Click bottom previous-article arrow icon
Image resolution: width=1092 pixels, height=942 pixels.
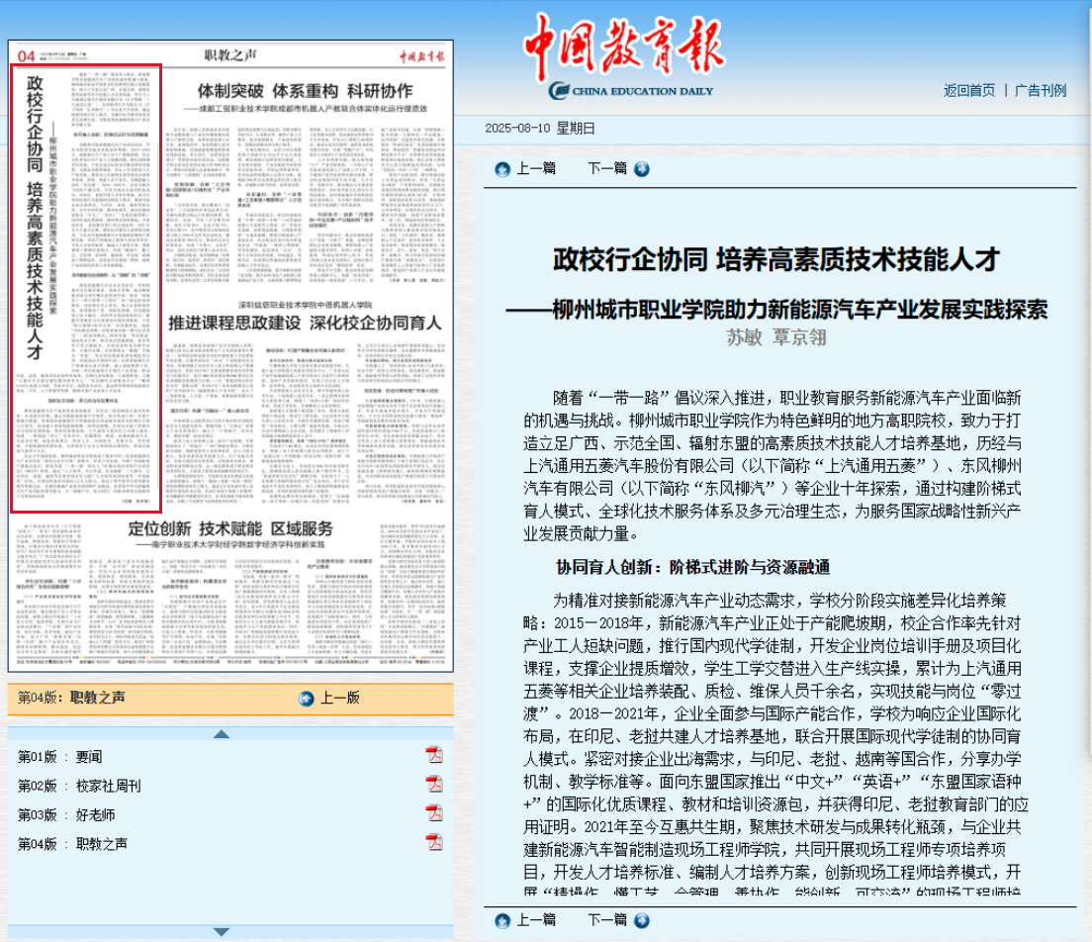(x=502, y=920)
